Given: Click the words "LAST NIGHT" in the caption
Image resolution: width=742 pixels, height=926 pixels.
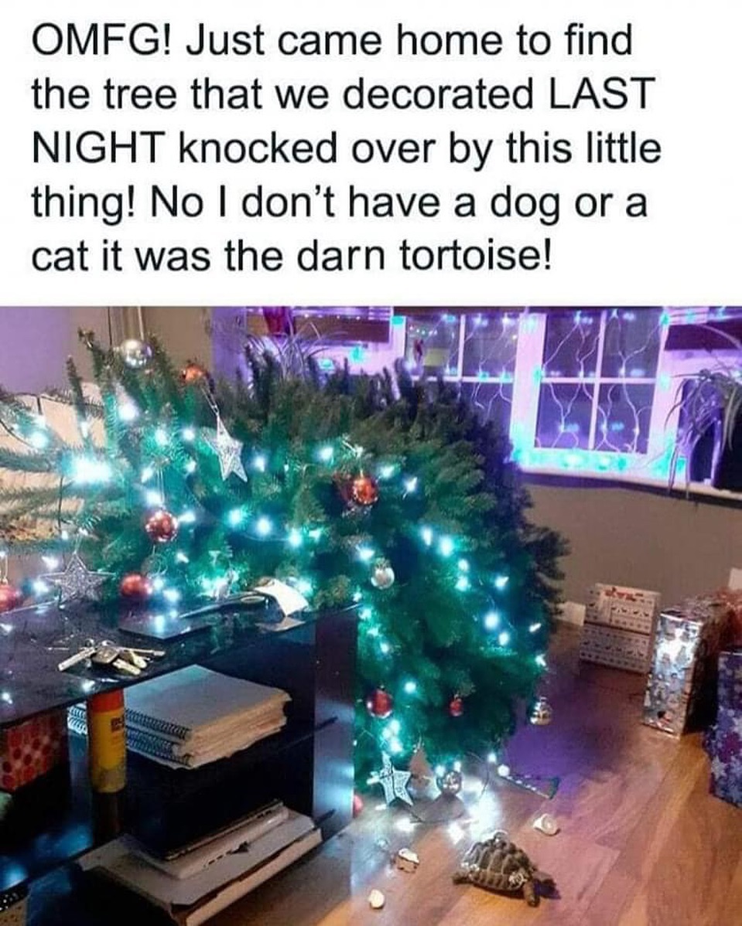Looking at the screenshot, I should 343,121.
